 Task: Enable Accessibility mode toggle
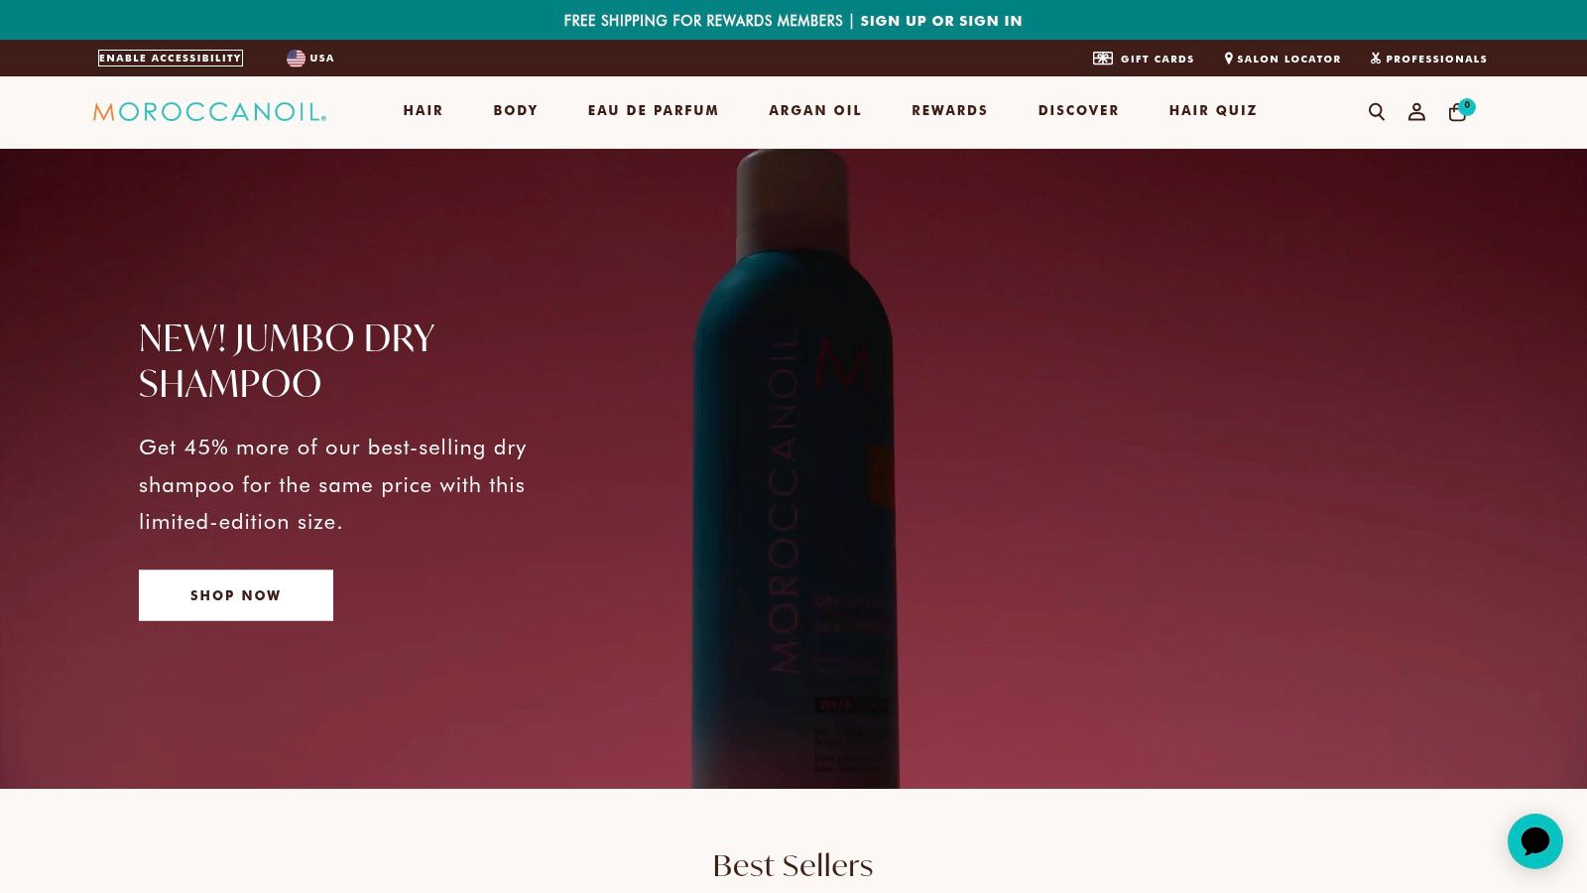(171, 59)
